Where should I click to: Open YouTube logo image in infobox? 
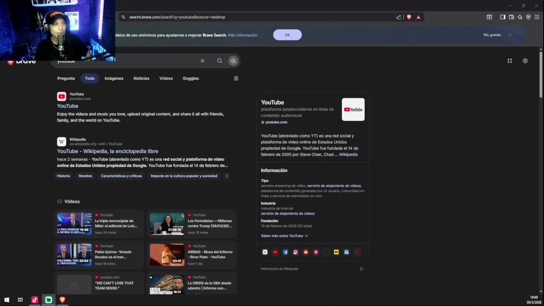[x=353, y=110]
